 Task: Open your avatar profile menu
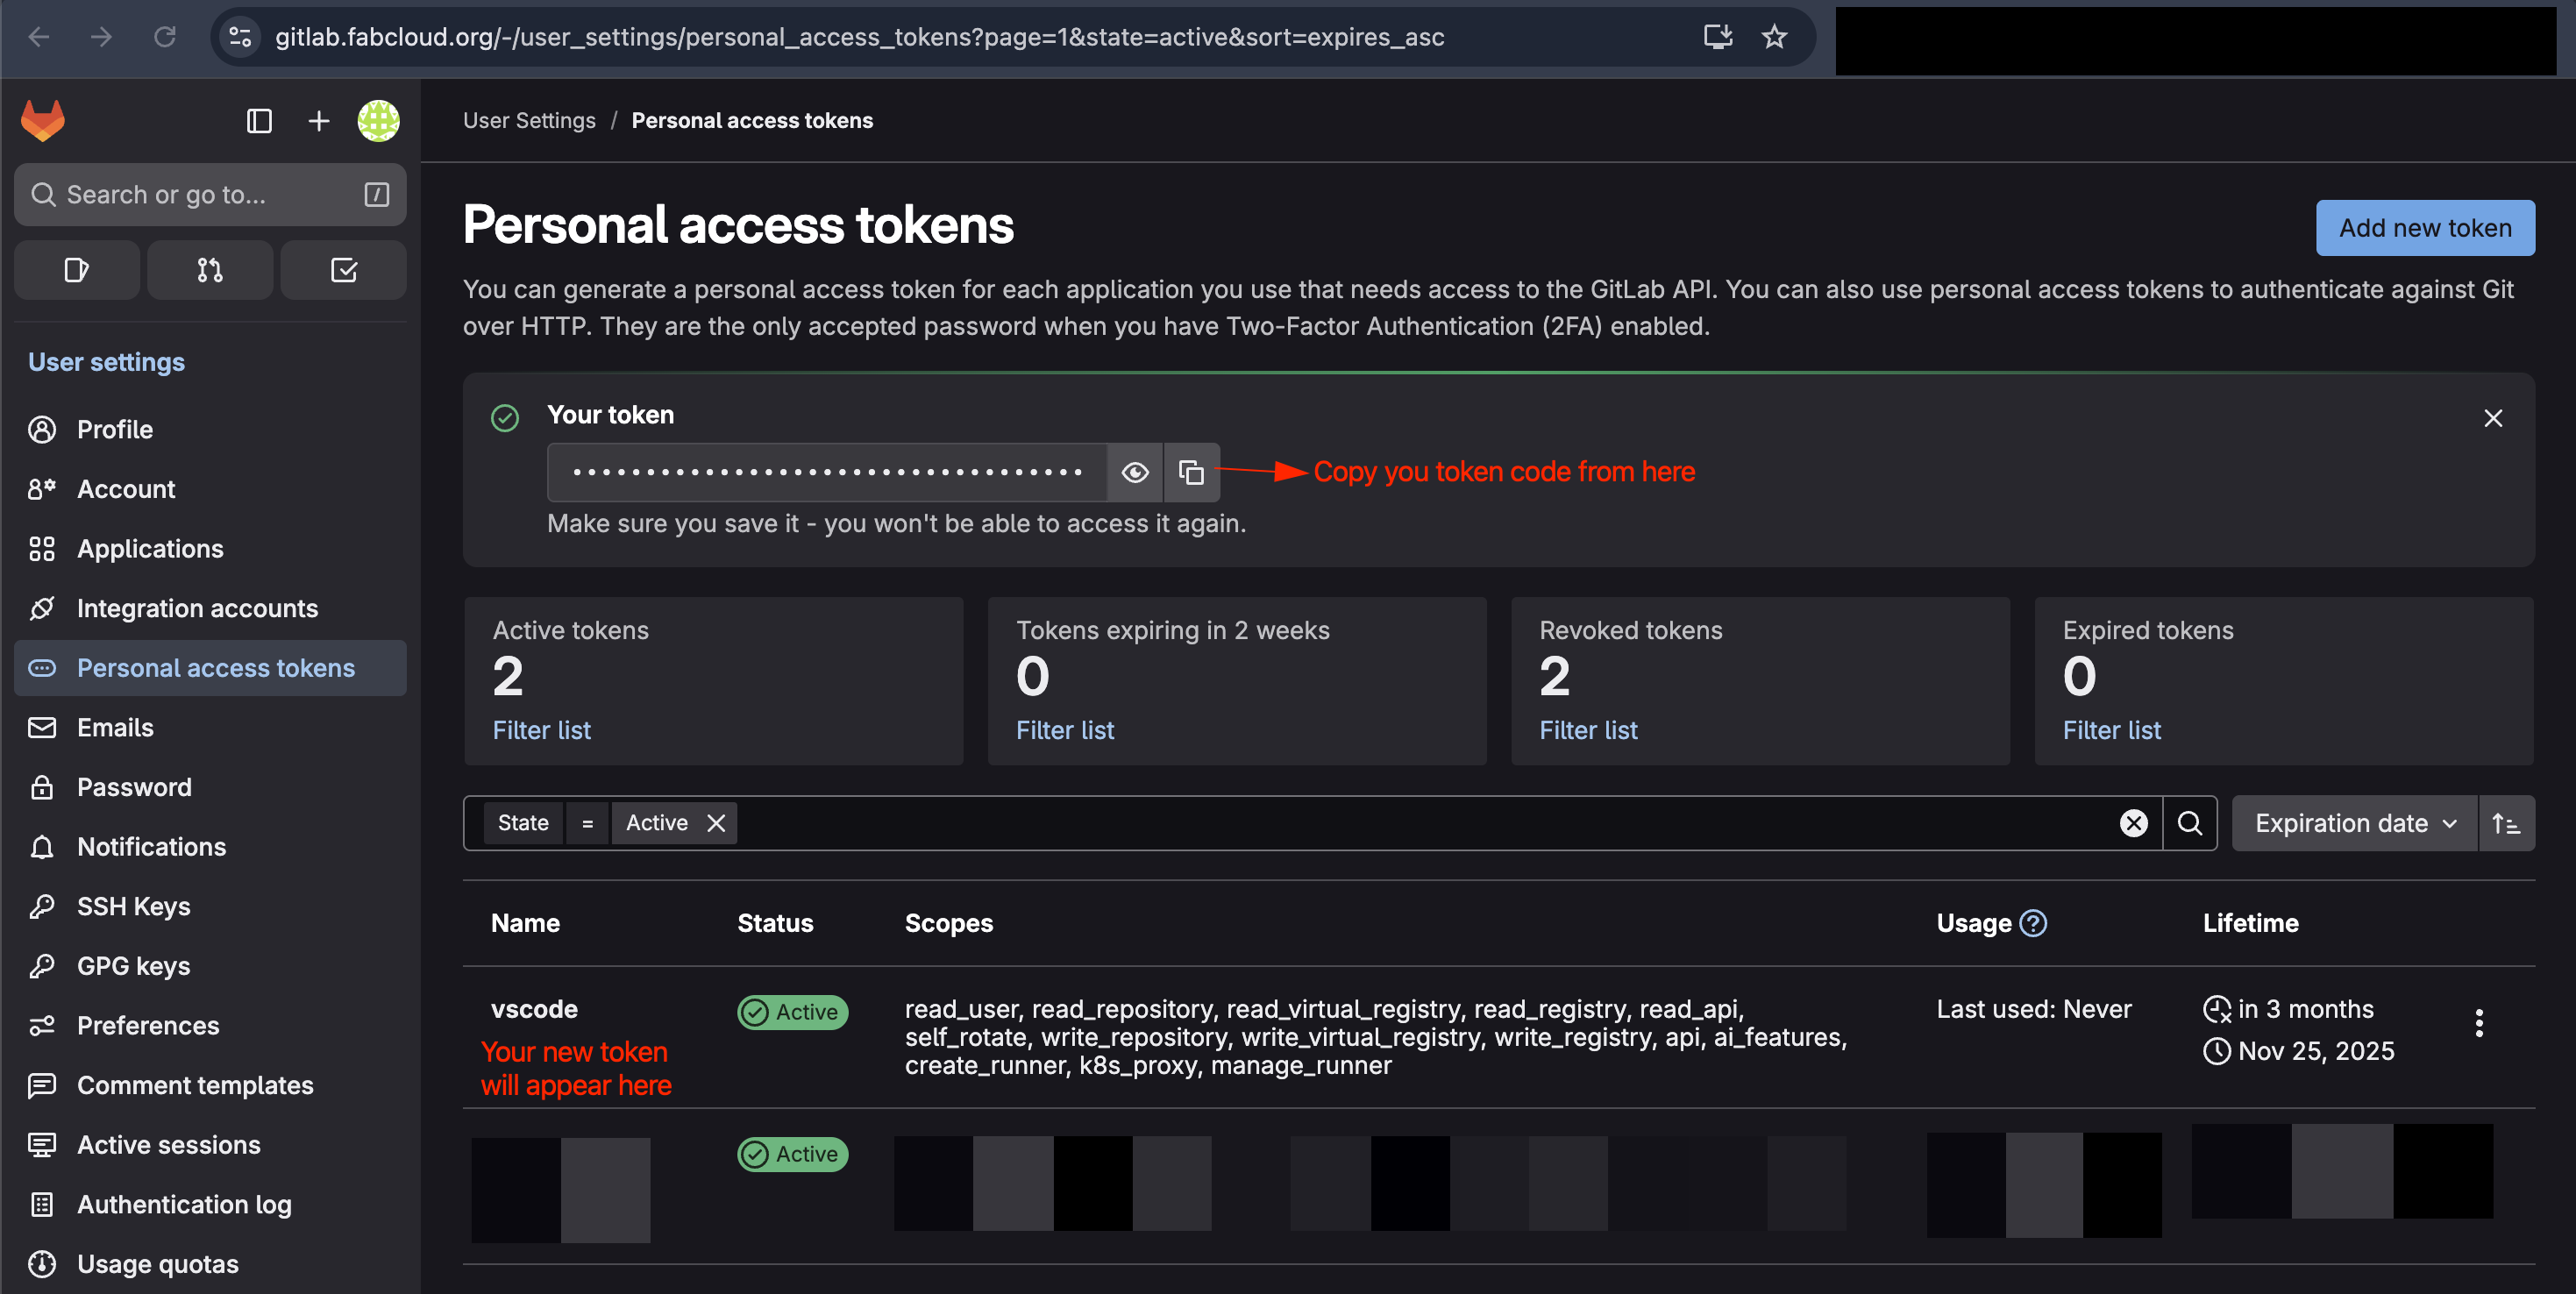pos(378,120)
